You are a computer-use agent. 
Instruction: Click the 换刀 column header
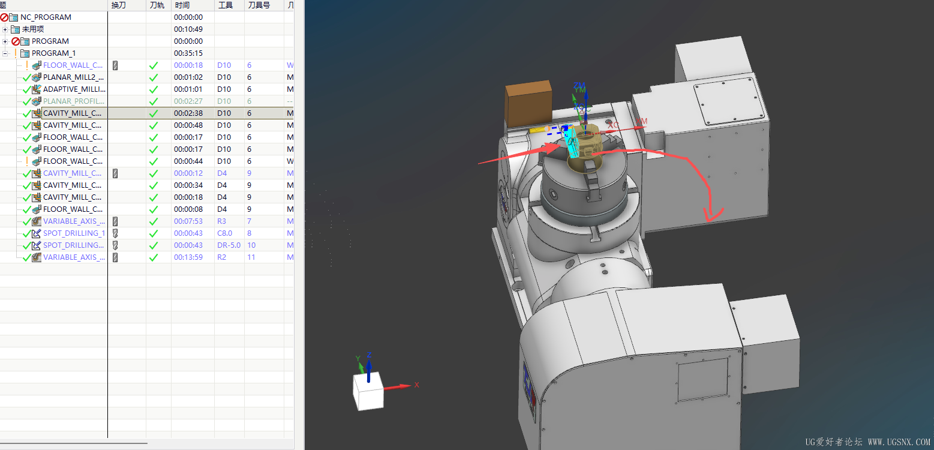click(x=127, y=5)
